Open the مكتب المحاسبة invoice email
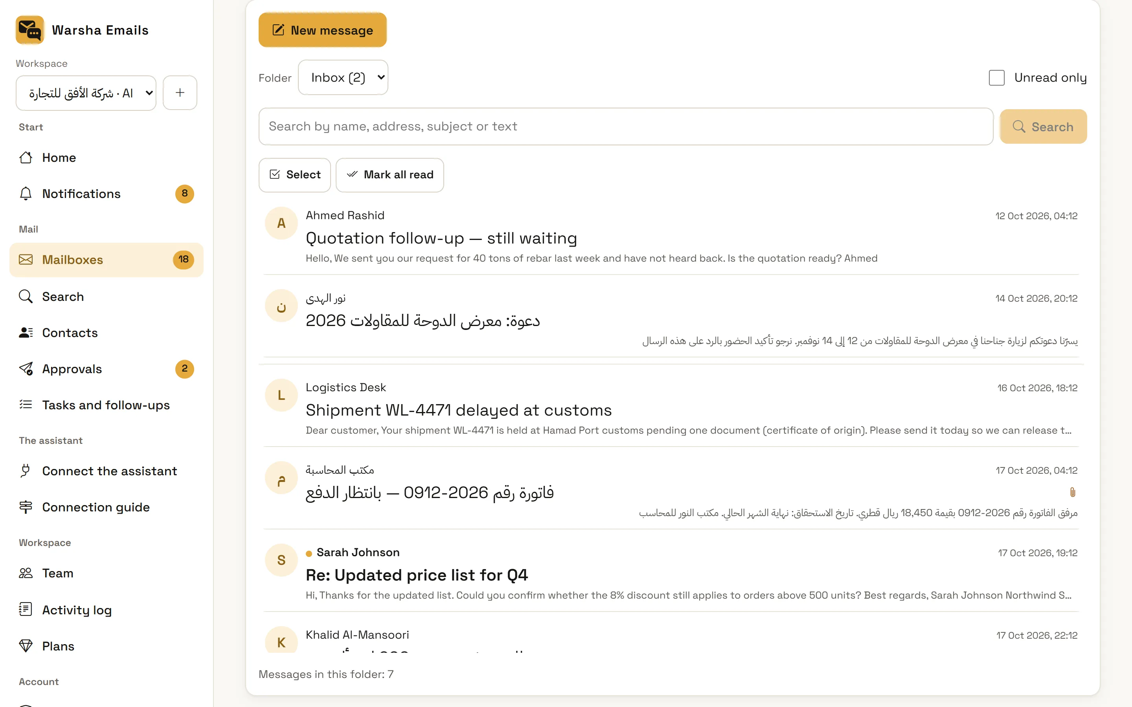This screenshot has width=1132, height=707. (671, 492)
